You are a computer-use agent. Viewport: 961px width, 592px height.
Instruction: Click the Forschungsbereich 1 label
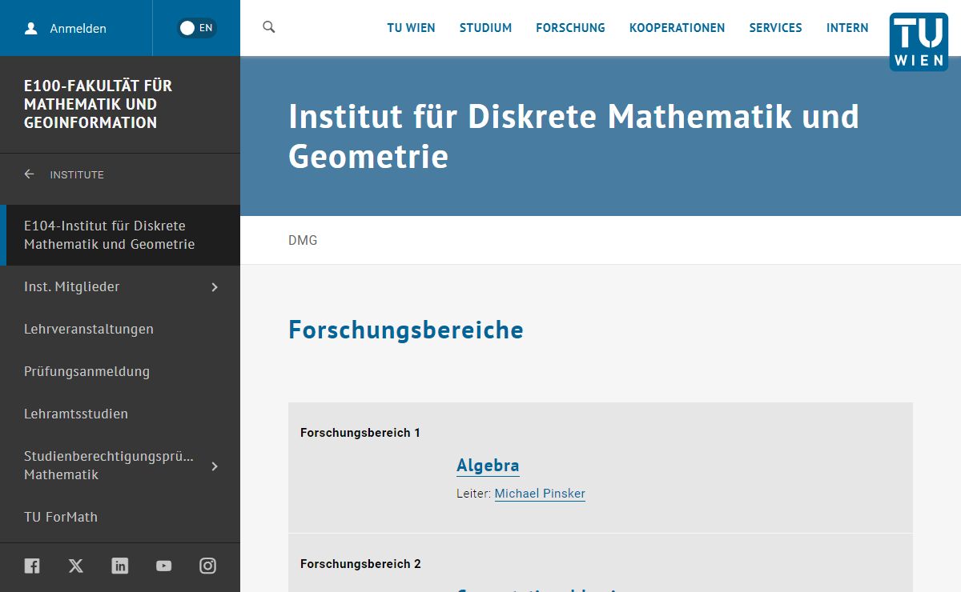[360, 433]
